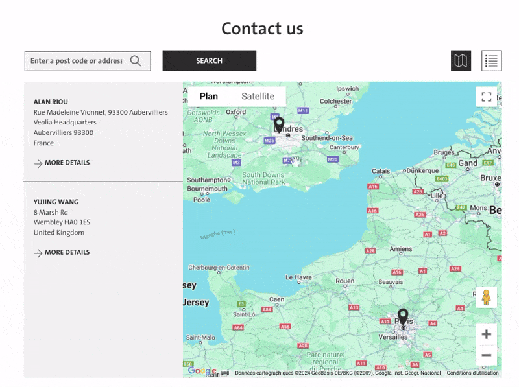Zoom out of the map
Image resolution: width=519 pixels, height=387 pixels.
click(487, 355)
